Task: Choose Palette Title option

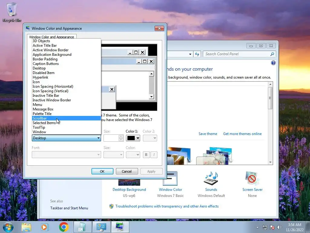Action: [66, 114]
